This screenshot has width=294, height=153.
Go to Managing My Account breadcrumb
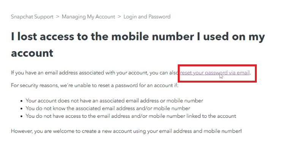pyautogui.click(x=88, y=17)
